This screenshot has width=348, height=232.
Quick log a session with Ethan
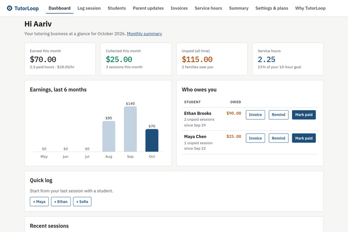coord(61,202)
